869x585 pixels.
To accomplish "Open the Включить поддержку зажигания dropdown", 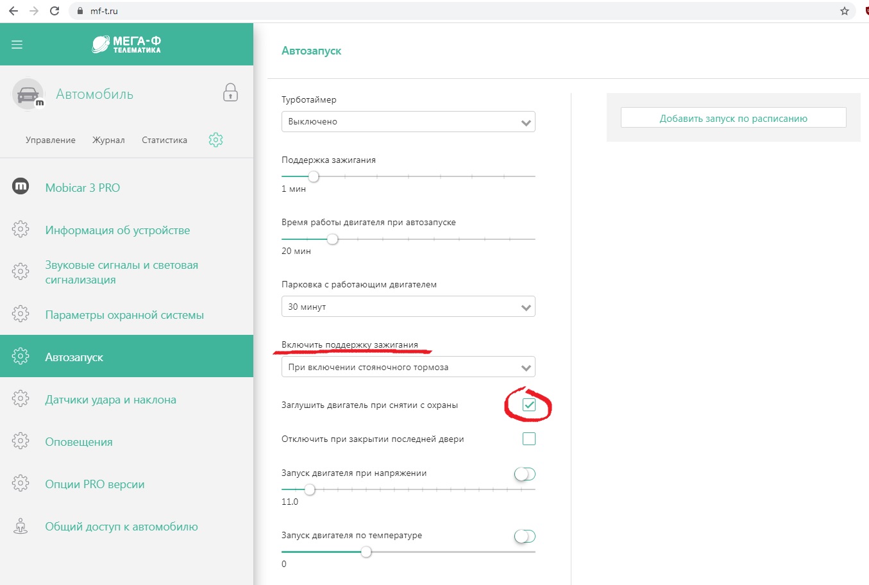I will [x=408, y=368].
